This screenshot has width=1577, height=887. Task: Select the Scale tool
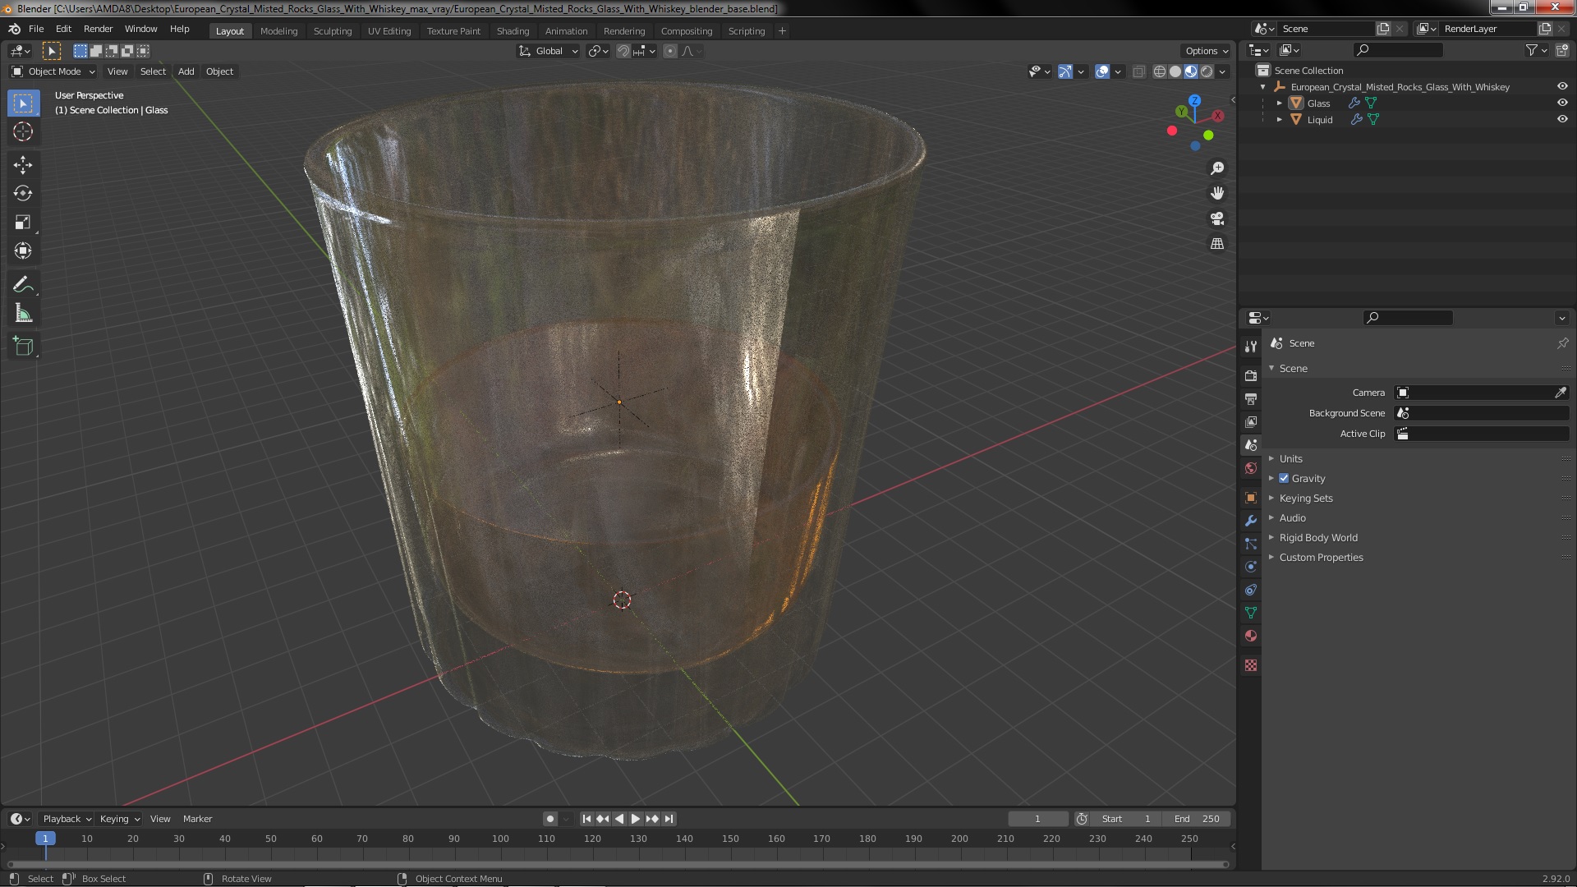click(x=23, y=223)
